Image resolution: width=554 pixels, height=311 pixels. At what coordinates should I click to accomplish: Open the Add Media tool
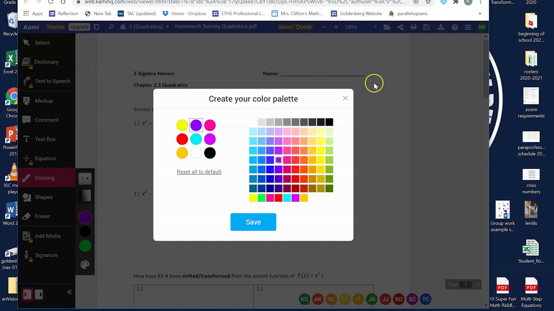pyautogui.click(x=47, y=236)
